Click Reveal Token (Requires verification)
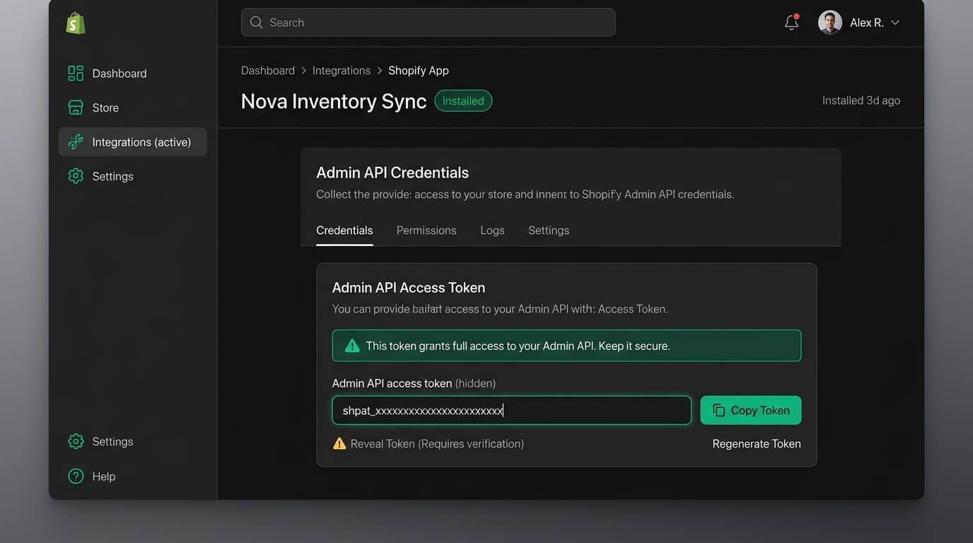This screenshot has height=543, width=973. pyautogui.click(x=437, y=444)
